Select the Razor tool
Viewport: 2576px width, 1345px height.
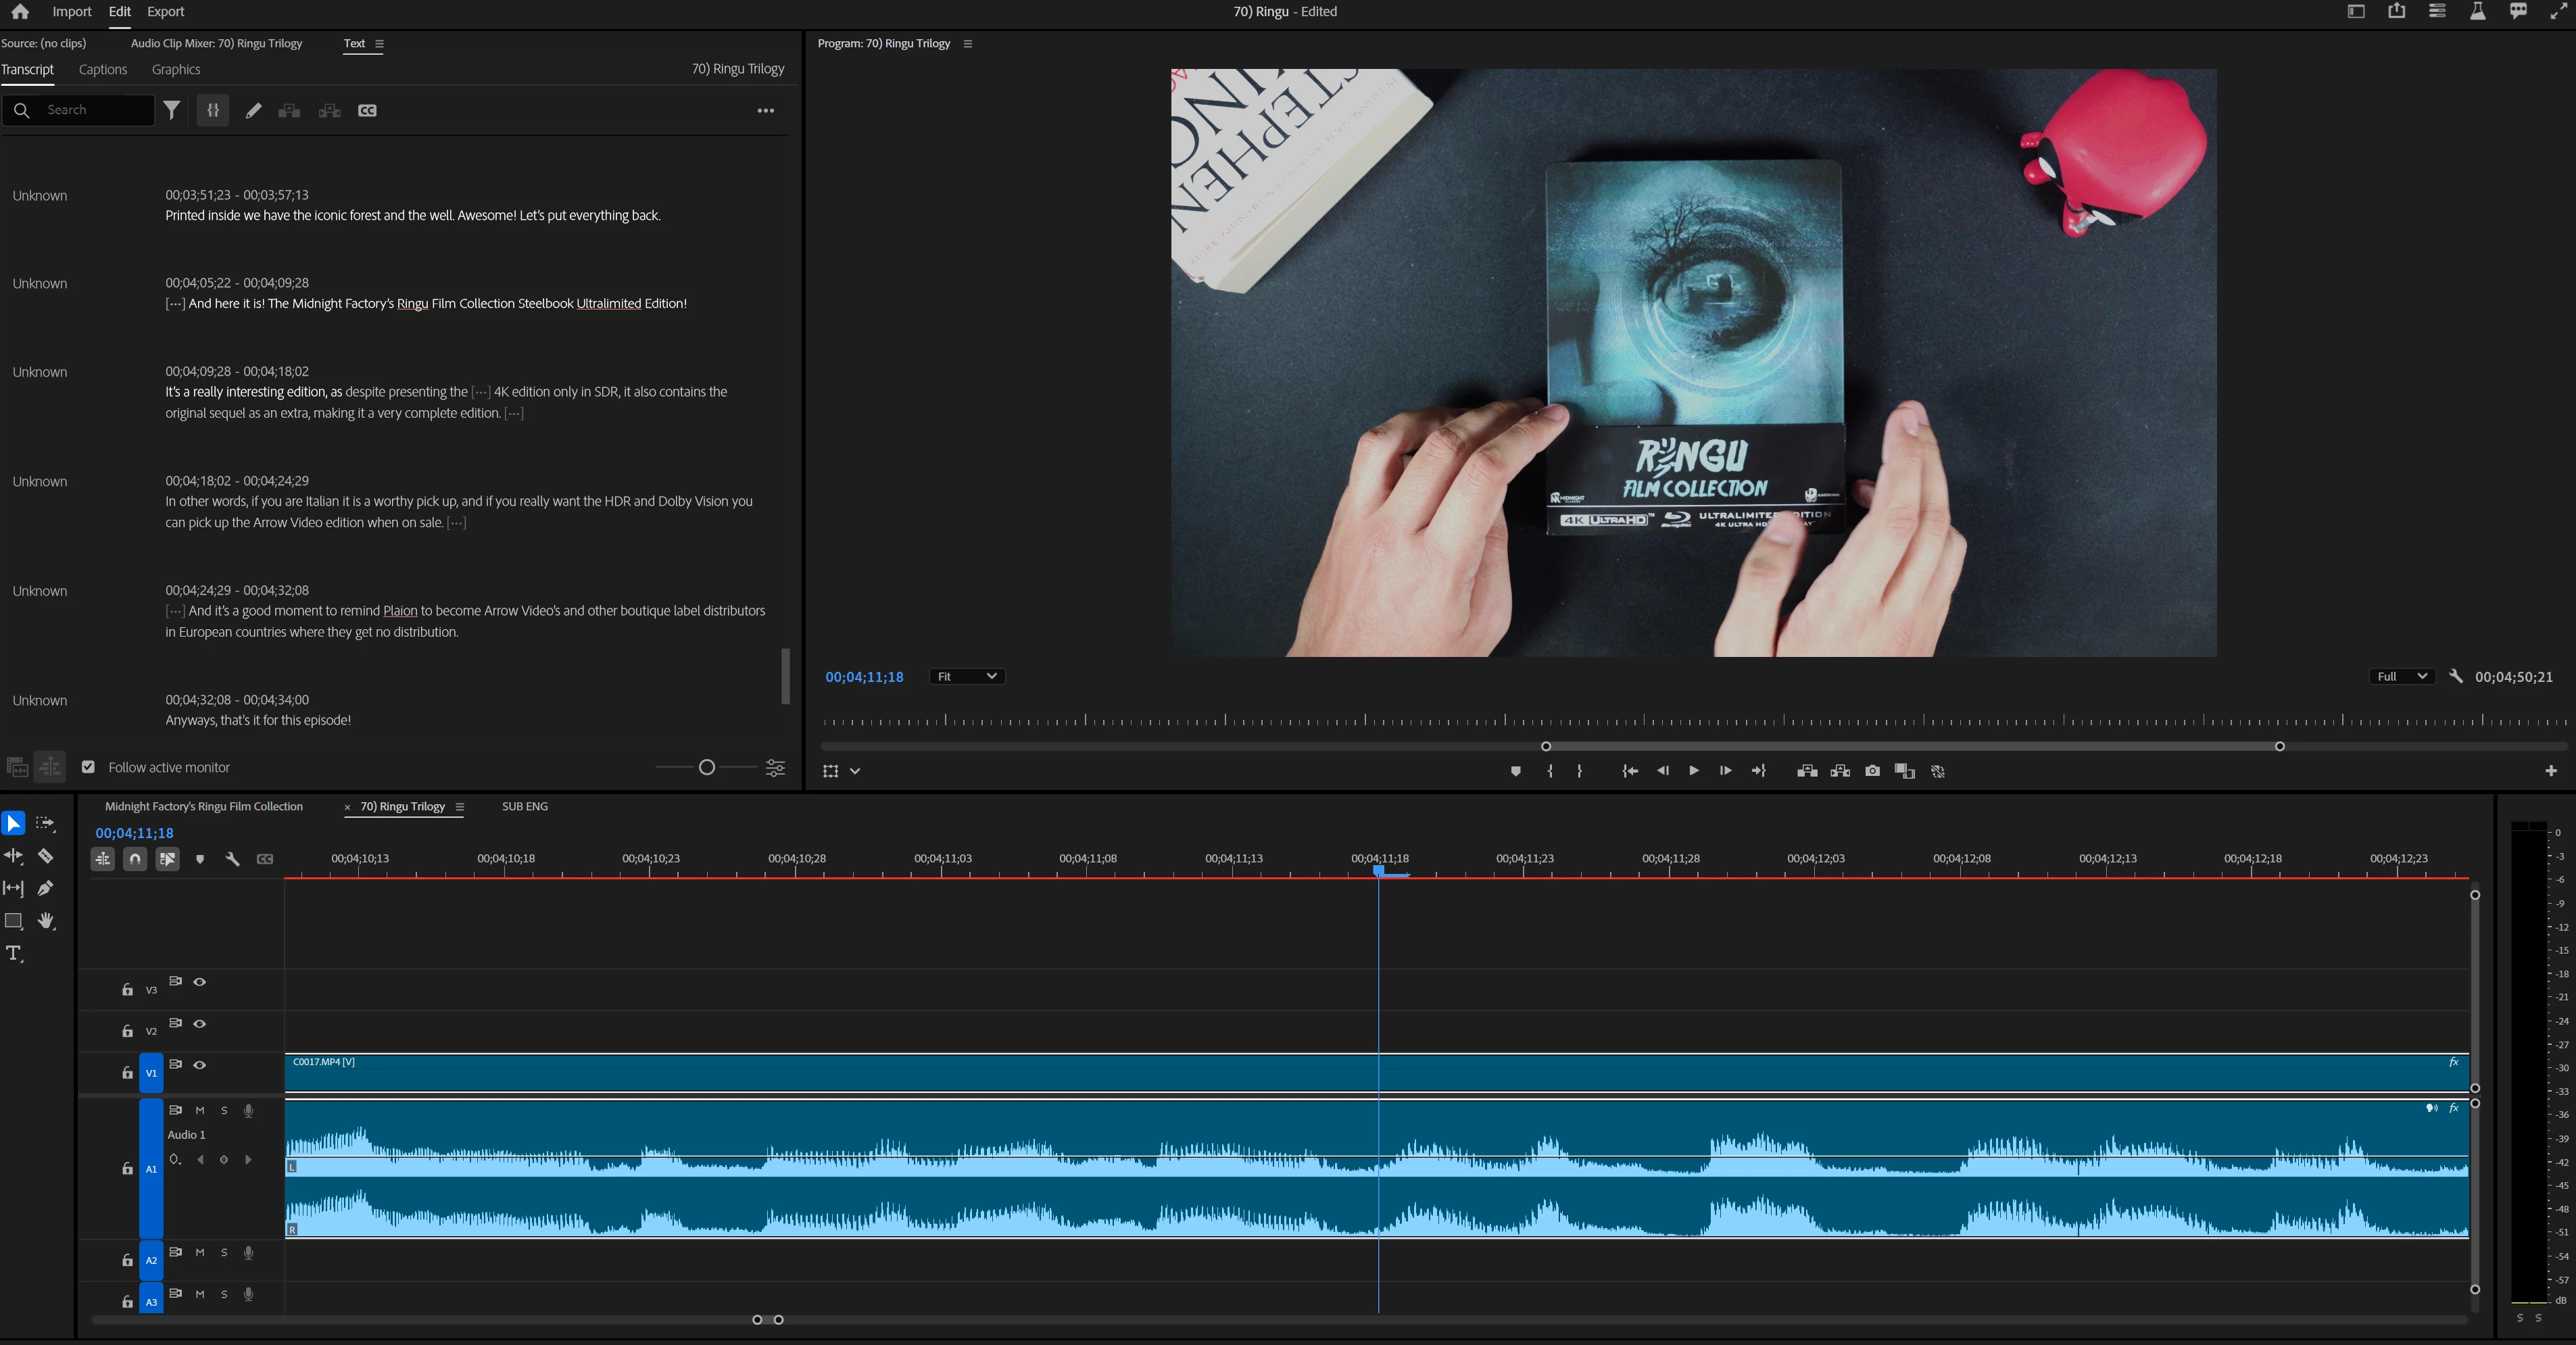coord(45,856)
